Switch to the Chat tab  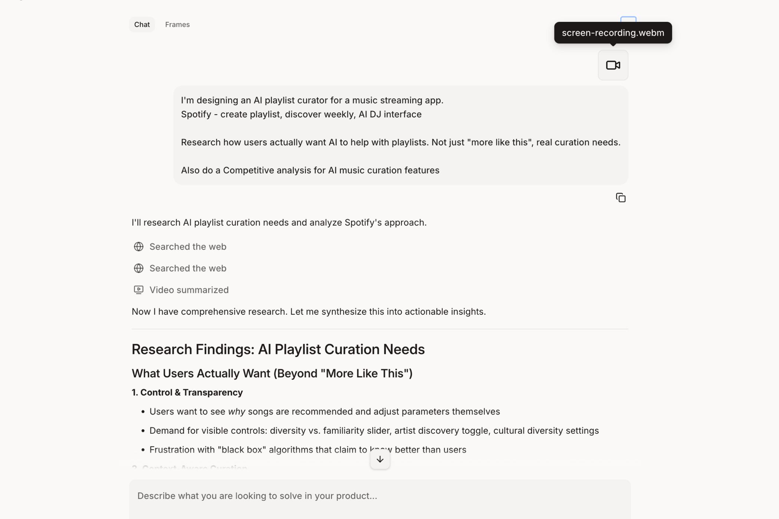pyautogui.click(x=142, y=24)
